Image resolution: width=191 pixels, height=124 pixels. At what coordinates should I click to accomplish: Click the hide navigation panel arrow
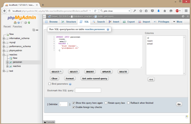point(44,17)
